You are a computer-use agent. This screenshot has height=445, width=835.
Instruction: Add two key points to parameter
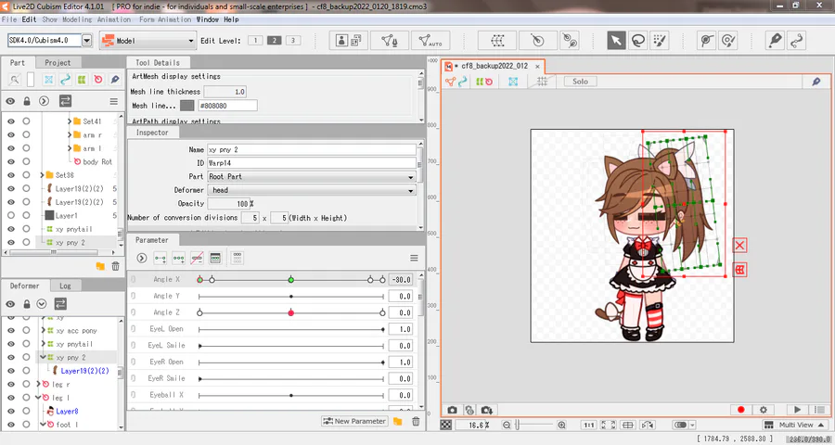tap(160, 258)
